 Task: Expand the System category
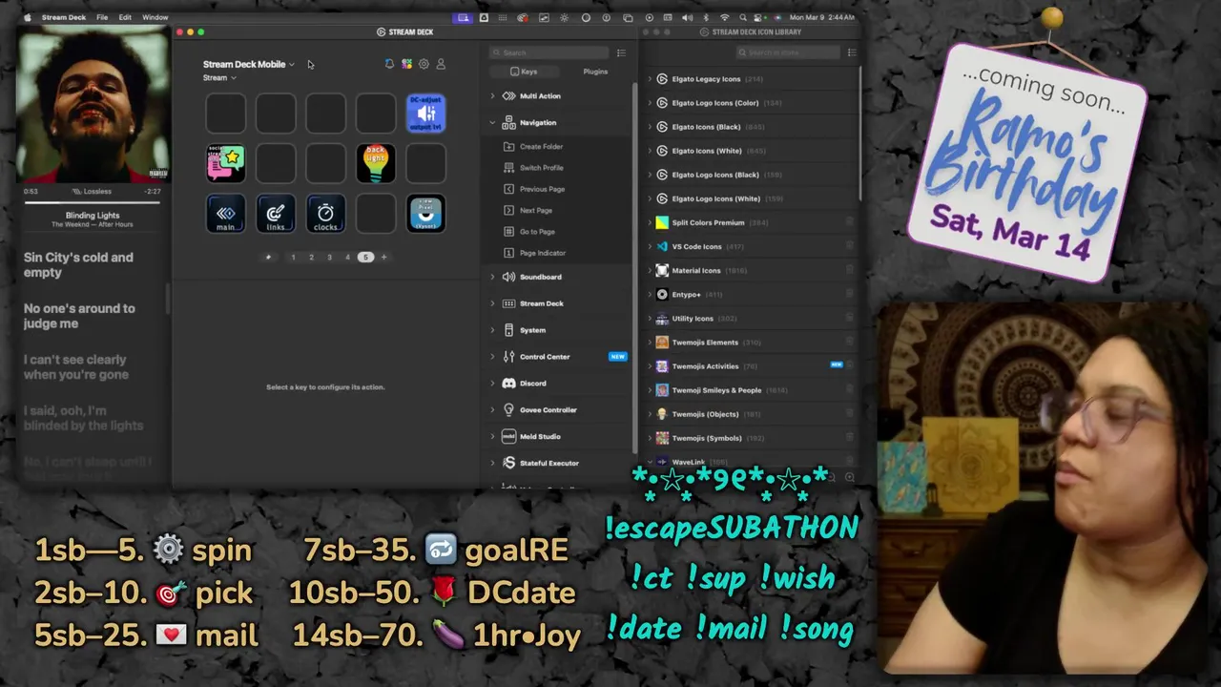click(x=493, y=330)
